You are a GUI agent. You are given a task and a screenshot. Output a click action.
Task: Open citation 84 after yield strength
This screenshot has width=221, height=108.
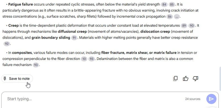coord(164,5)
